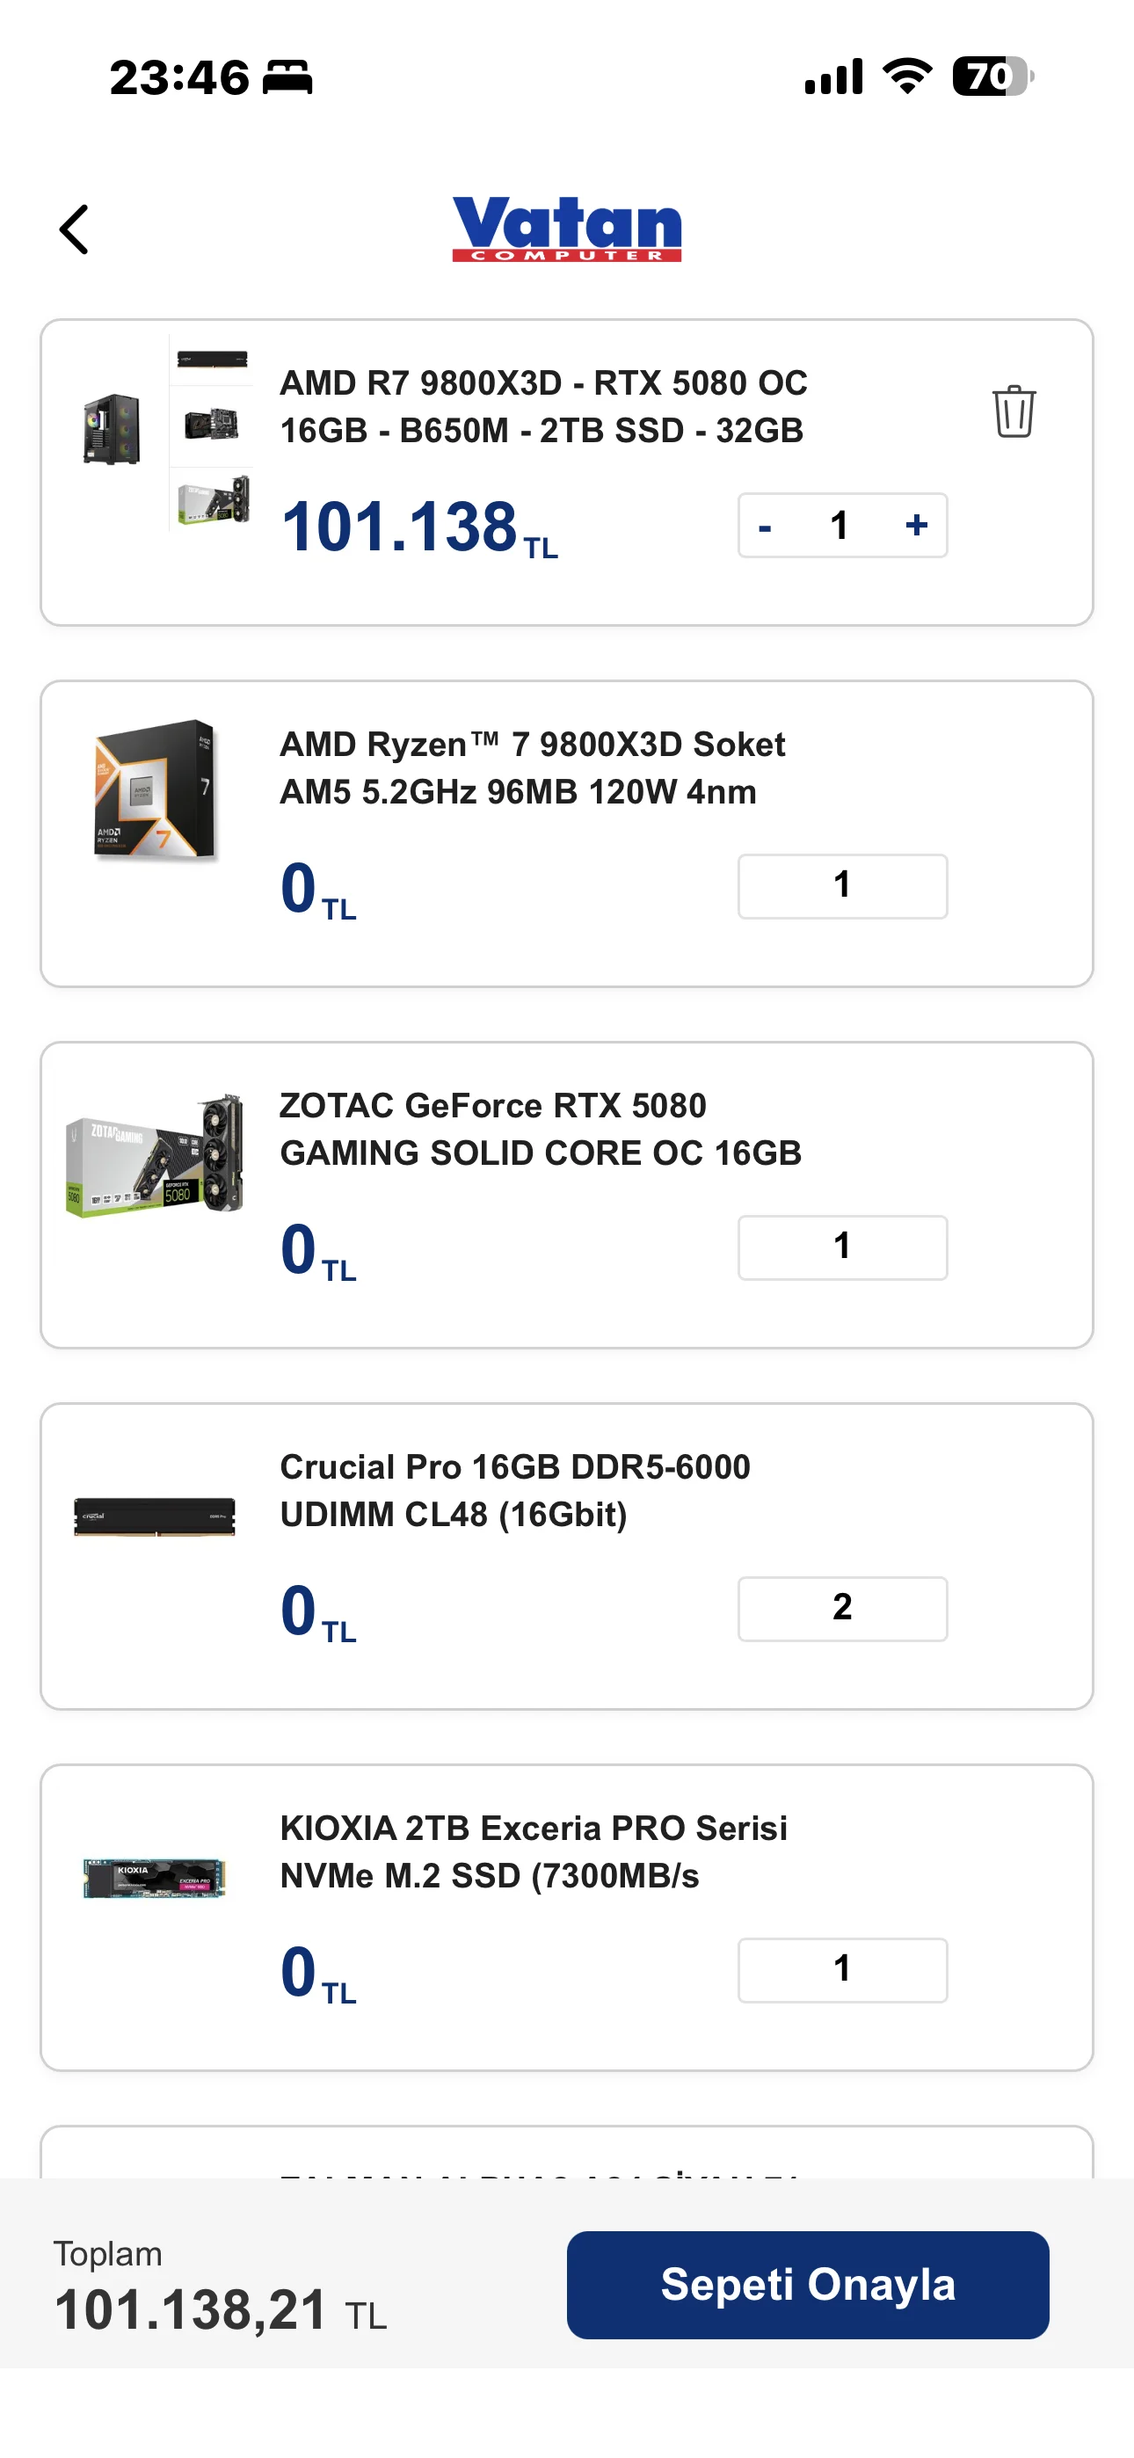This screenshot has width=1134, height=2458.
Task: Tap the back arrow icon
Action: [75, 230]
